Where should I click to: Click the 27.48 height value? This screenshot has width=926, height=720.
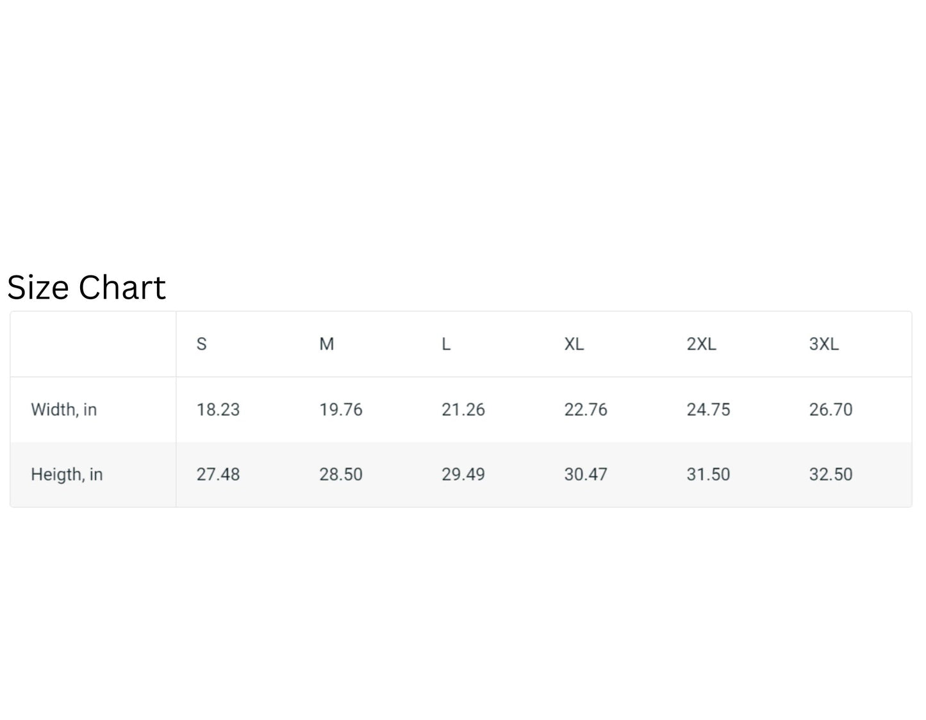click(x=218, y=475)
